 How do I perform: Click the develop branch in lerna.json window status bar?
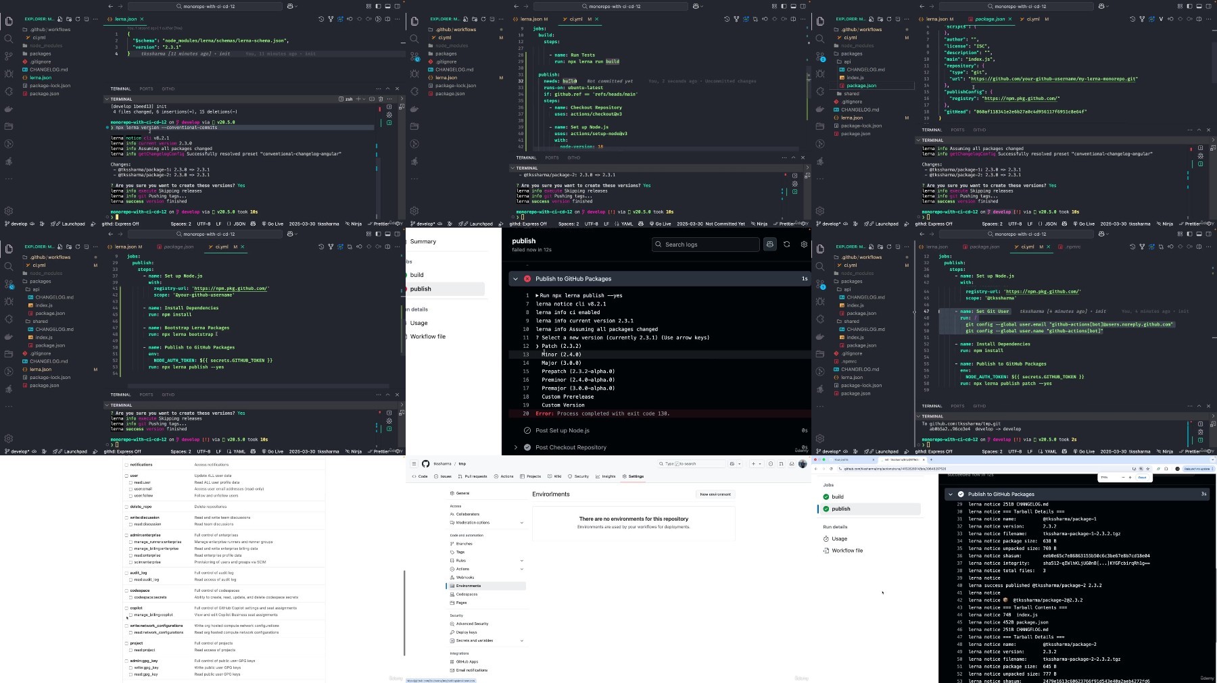[16, 224]
